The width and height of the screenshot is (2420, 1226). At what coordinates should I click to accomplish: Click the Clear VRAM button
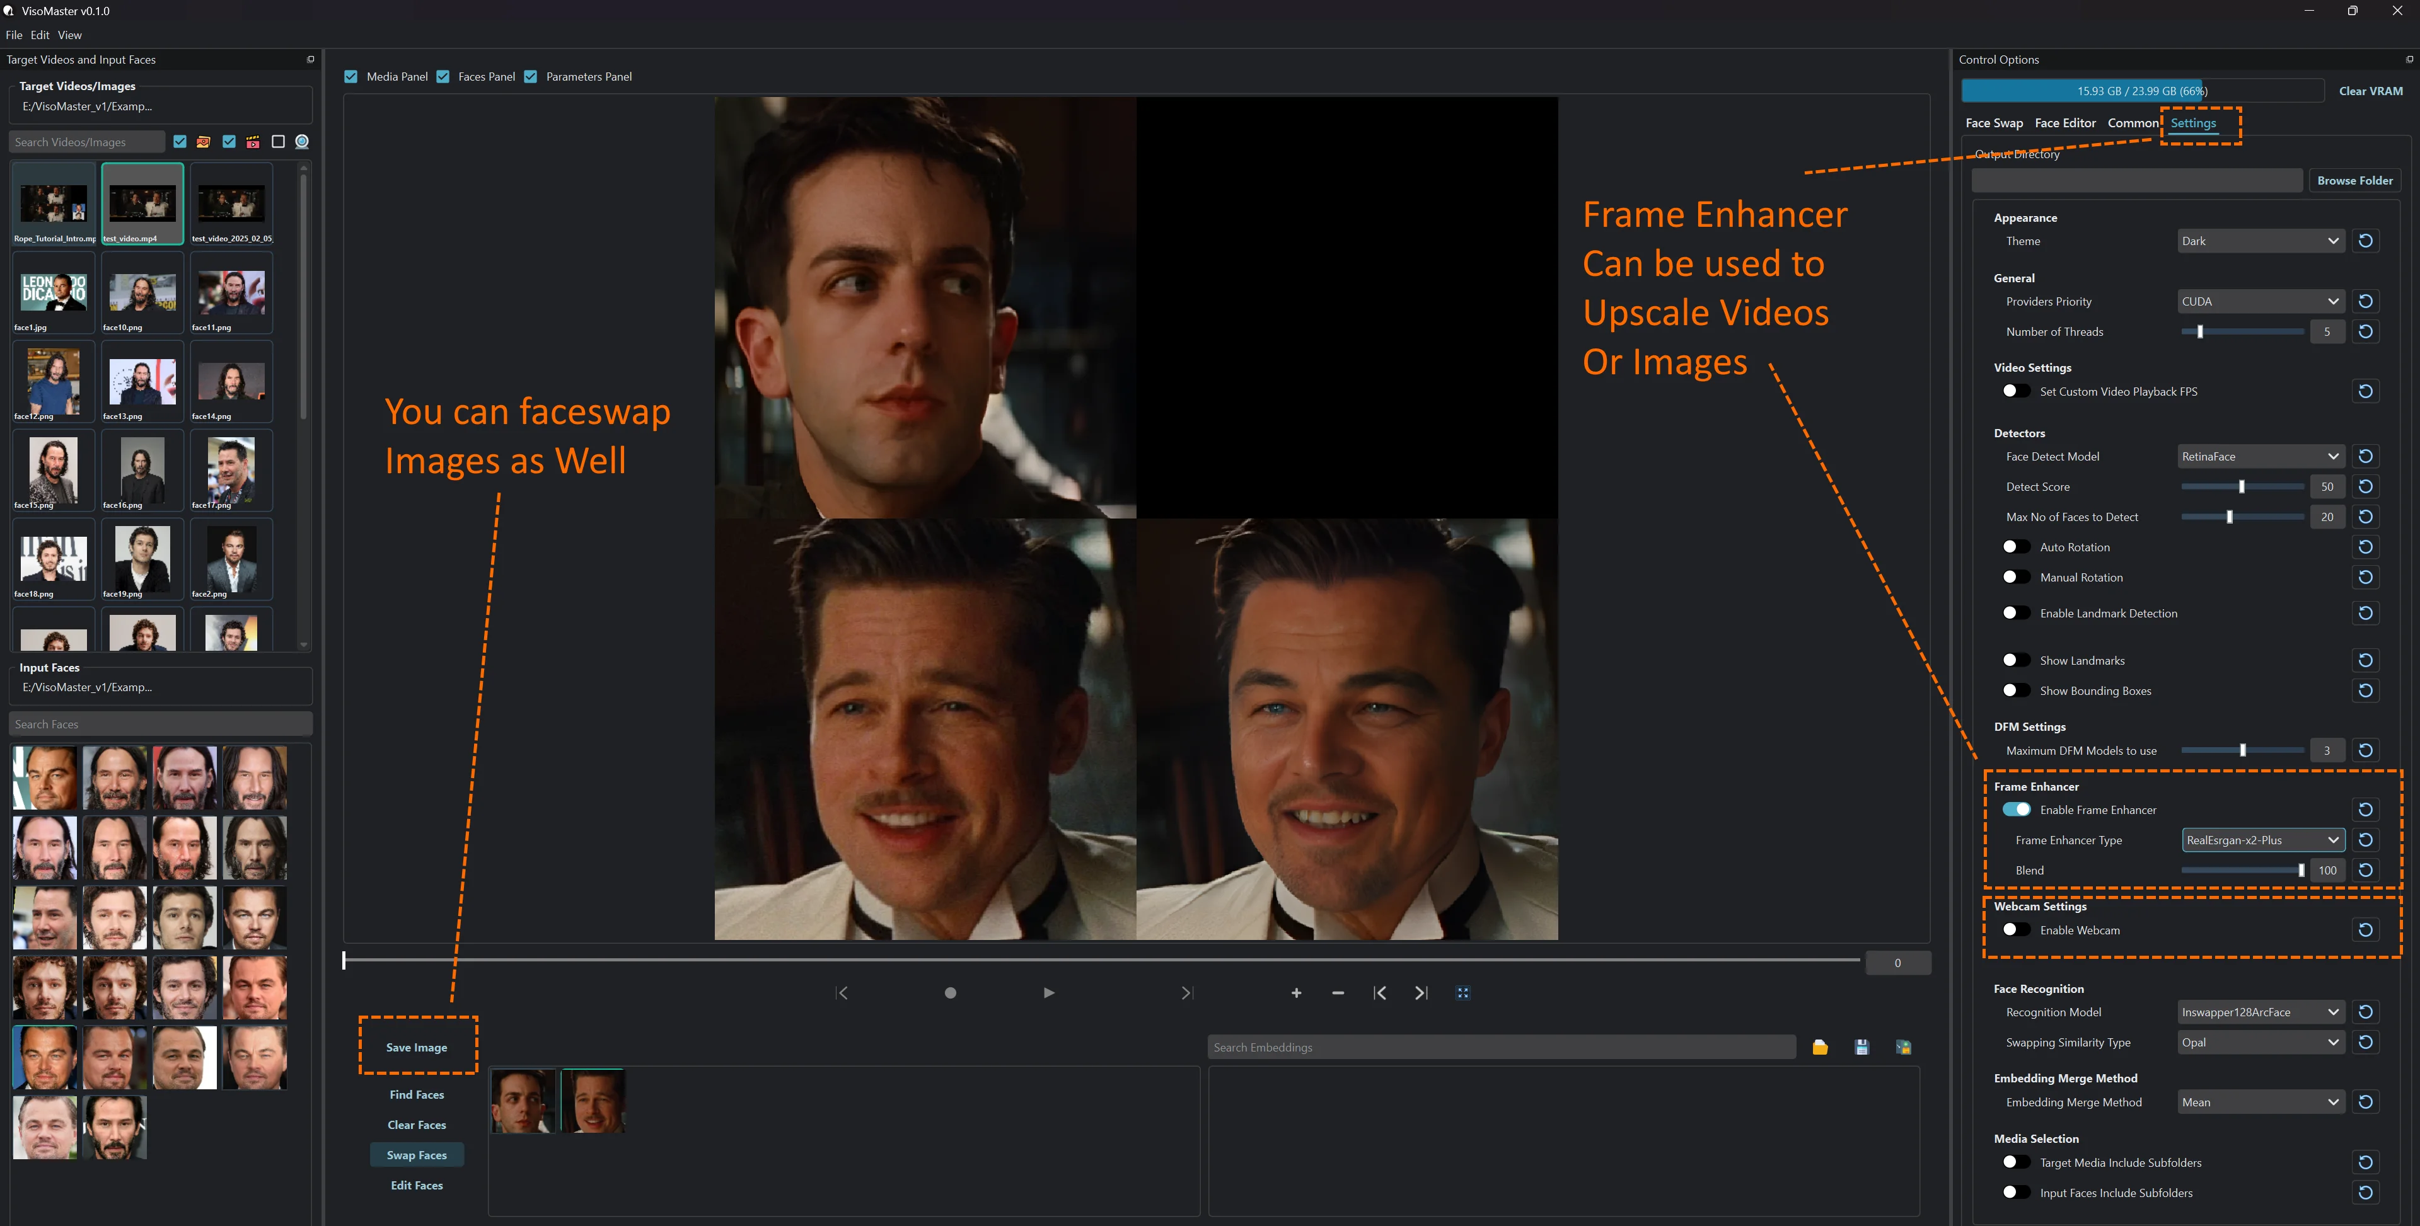pos(2370,91)
